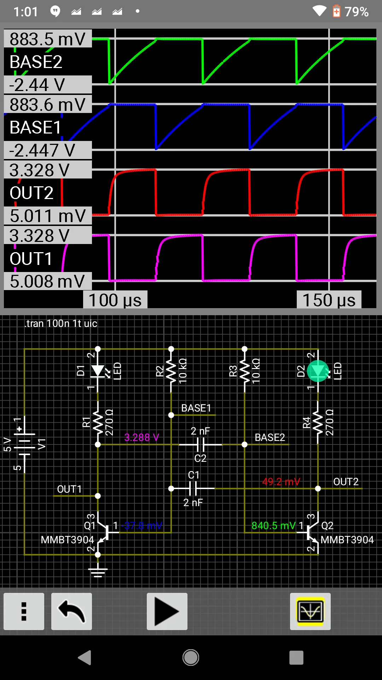Screen dimensions: 382x680
Task: Tap the Wi-Fi status icon
Action: tap(319, 11)
